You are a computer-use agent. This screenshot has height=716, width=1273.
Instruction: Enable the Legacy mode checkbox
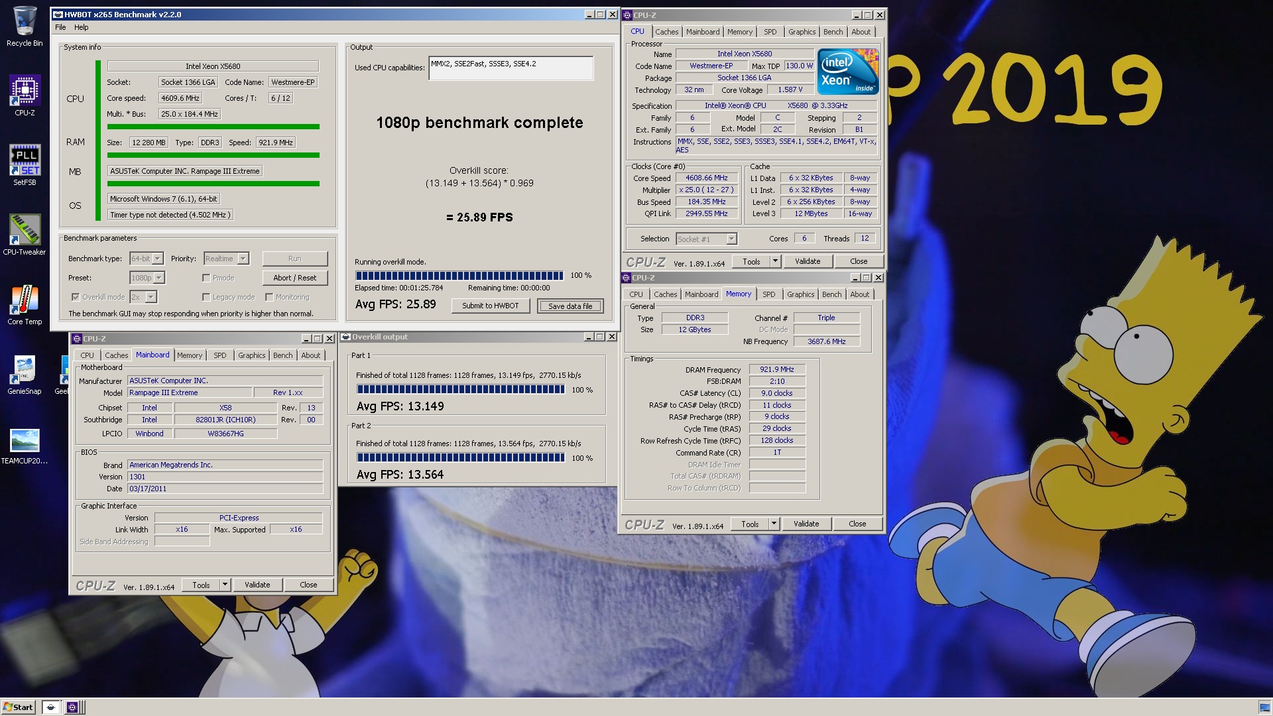(x=206, y=297)
